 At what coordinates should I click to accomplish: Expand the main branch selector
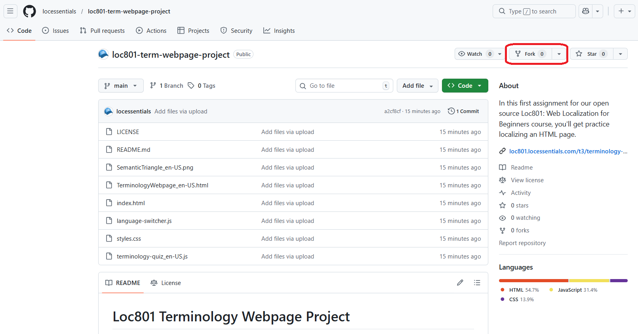coord(121,86)
